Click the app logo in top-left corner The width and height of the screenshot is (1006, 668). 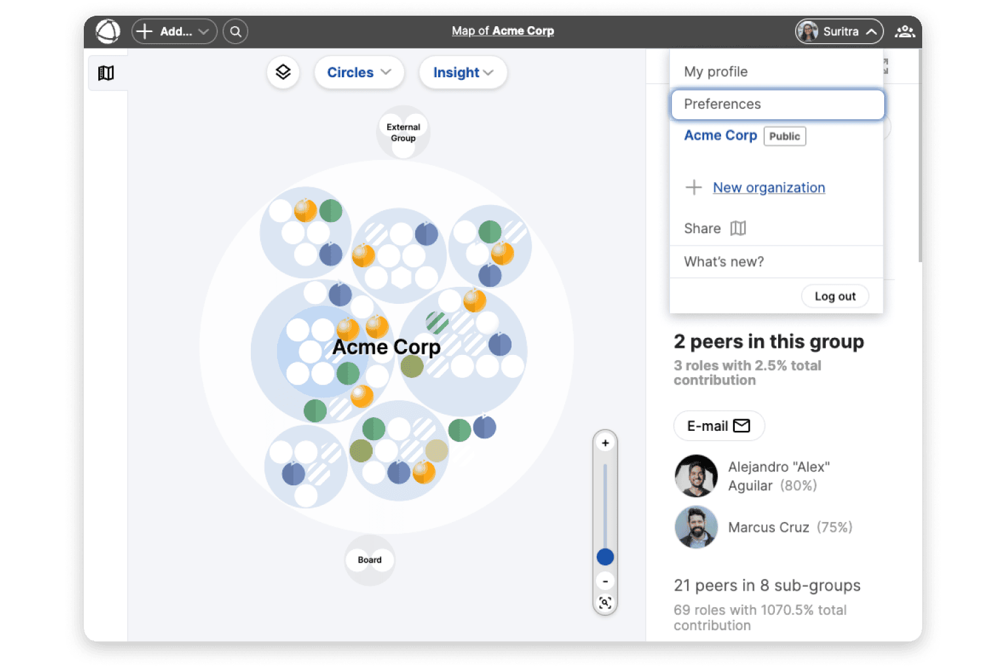(x=108, y=31)
